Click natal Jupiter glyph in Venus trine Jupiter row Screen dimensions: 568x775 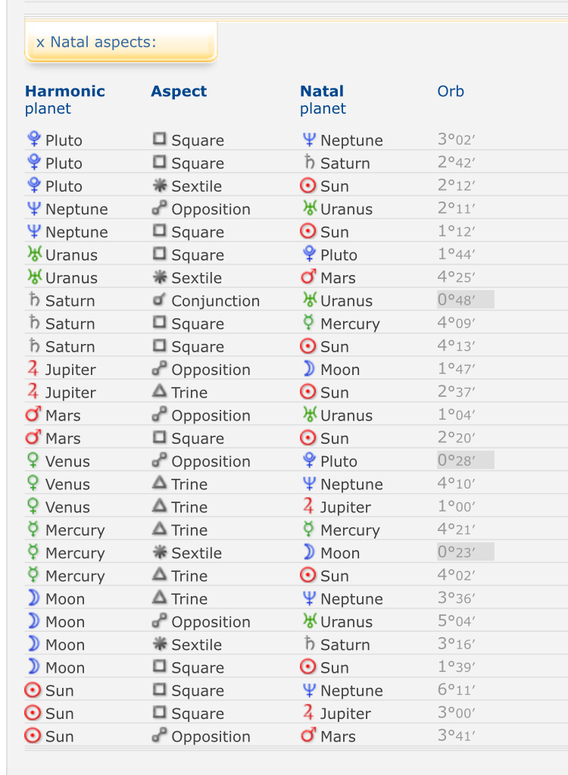pyautogui.click(x=308, y=507)
